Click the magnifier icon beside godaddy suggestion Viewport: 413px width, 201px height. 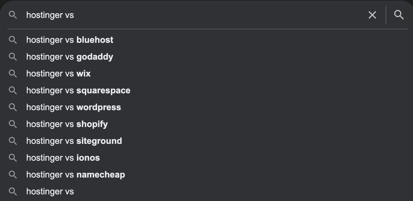point(13,57)
